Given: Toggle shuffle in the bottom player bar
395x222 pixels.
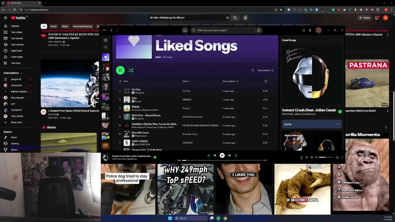Looking at the screenshot, I should pyautogui.click(x=208, y=156).
